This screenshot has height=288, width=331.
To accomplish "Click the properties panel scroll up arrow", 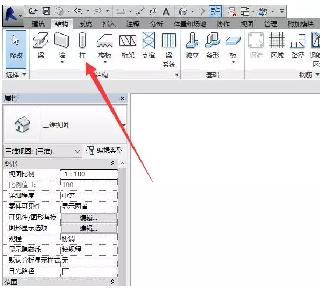I will pos(122,163).
